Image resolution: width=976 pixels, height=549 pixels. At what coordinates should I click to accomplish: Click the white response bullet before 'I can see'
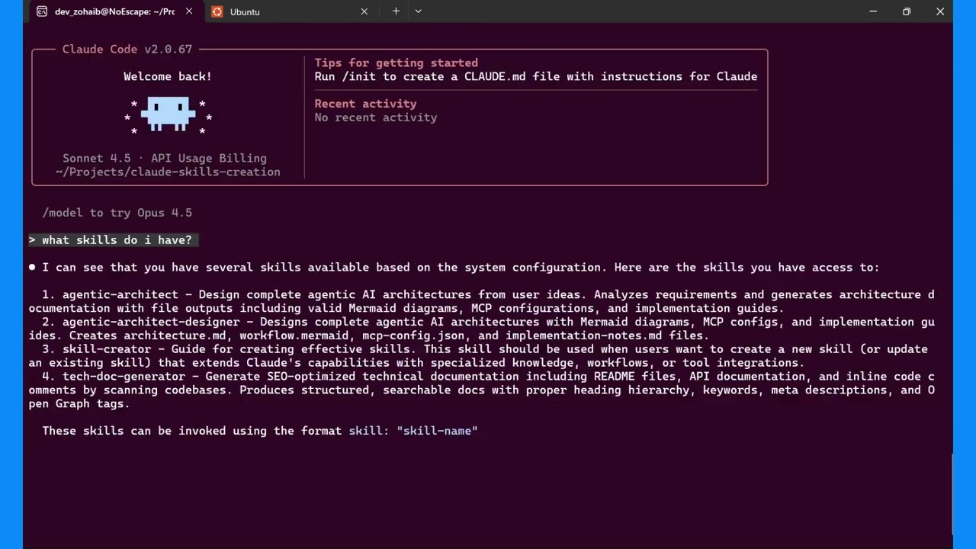[32, 268]
